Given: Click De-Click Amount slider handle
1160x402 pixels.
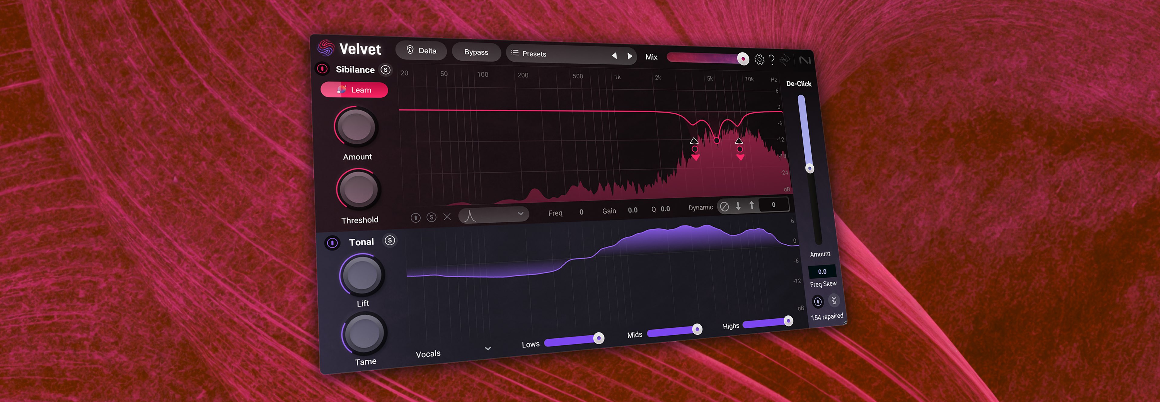Looking at the screenshot, I should point(810,168).
